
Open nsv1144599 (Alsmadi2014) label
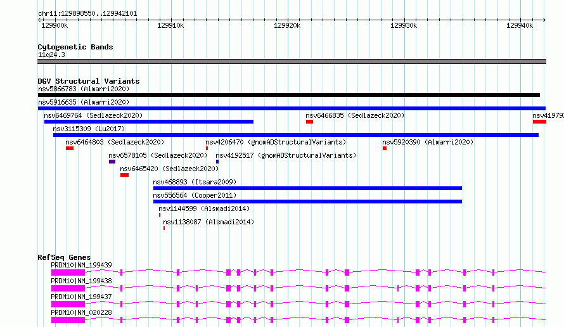(x=204, y=208)
